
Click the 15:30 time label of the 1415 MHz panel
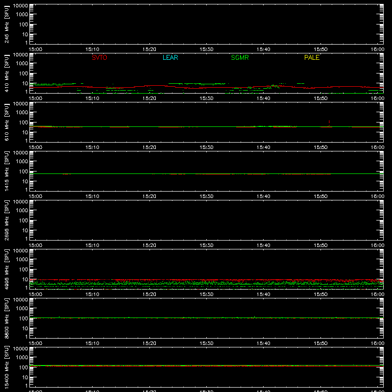click(206, 196)
